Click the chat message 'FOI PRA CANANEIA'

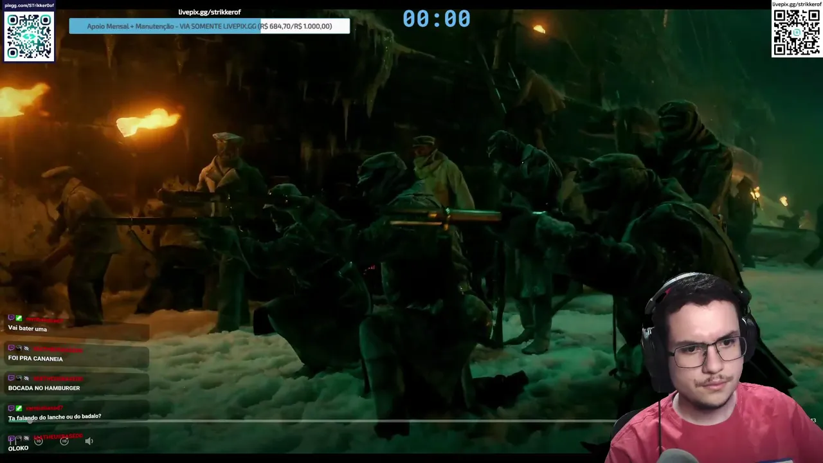pos(35,359)
